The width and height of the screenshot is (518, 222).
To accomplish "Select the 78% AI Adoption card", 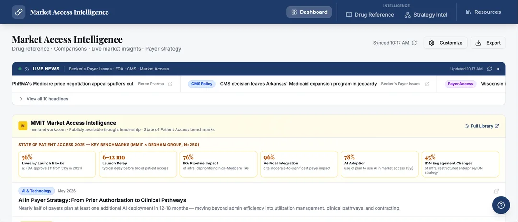I will pos(379,164).
